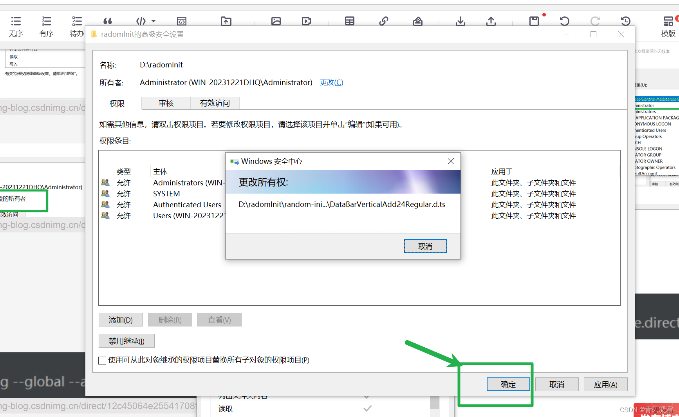679x417 pixels.
Task: Click the 应用(A) button
Action: tap(606, 384)
